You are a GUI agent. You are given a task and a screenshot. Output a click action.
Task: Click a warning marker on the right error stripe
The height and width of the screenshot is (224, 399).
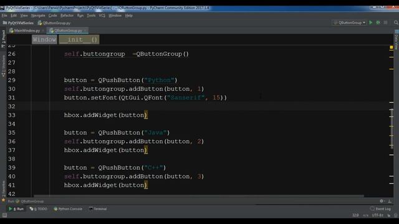click(392, 69)
